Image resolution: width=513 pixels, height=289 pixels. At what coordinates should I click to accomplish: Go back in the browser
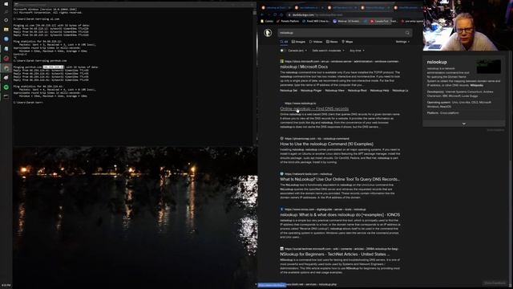click(262, 14)
